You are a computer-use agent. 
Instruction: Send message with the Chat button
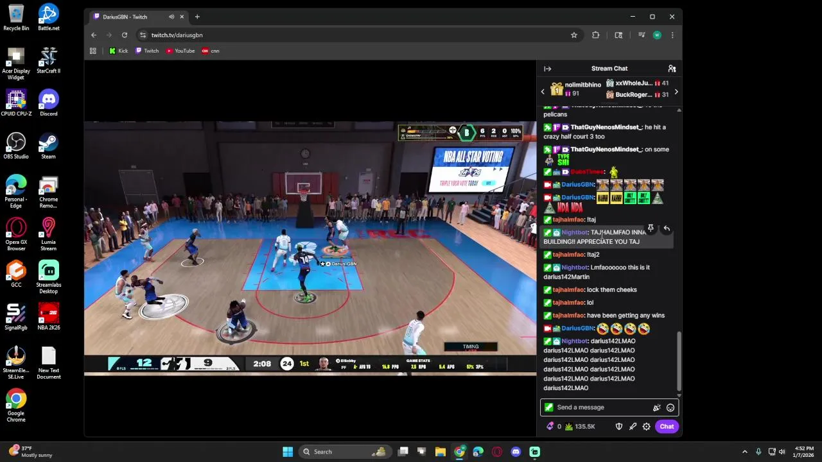click(667, 427)
